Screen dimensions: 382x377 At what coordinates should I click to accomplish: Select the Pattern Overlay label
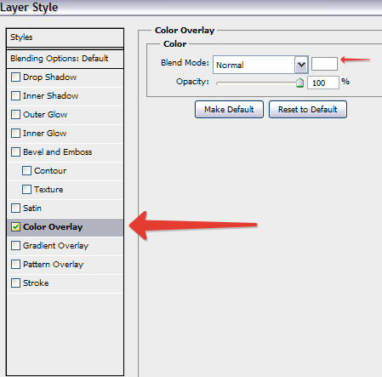(x=53, y=265)
